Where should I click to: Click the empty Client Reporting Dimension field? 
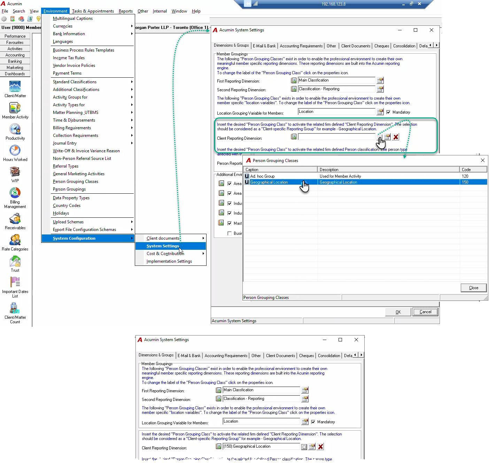pyautogui.click(x=336, y=137)
